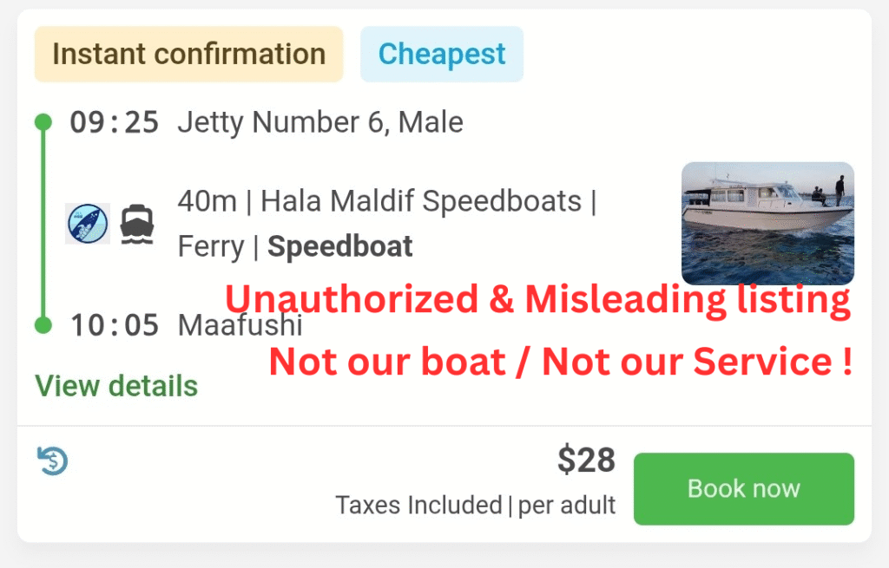Click the $28 price
Viewport: 889px width, 568px height.
[586, 460]
